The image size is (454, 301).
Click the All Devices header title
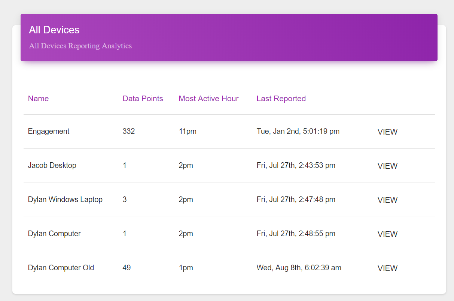[54, 30]
